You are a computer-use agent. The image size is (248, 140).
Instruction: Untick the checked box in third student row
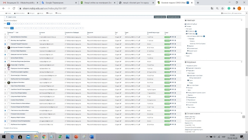click(5, 44)
